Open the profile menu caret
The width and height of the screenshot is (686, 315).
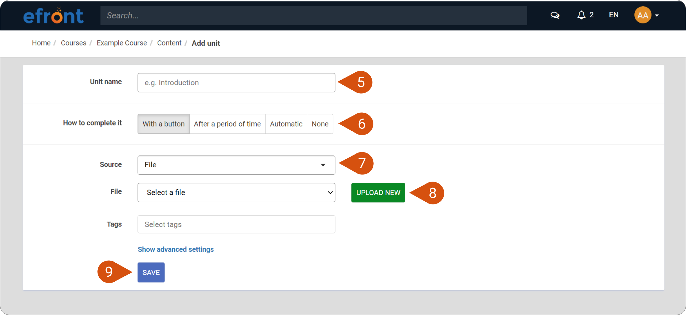(657, 15)
